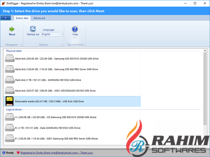Open the Tips and hints dialog launcher
Screen dimensions: 210x157
84,45
